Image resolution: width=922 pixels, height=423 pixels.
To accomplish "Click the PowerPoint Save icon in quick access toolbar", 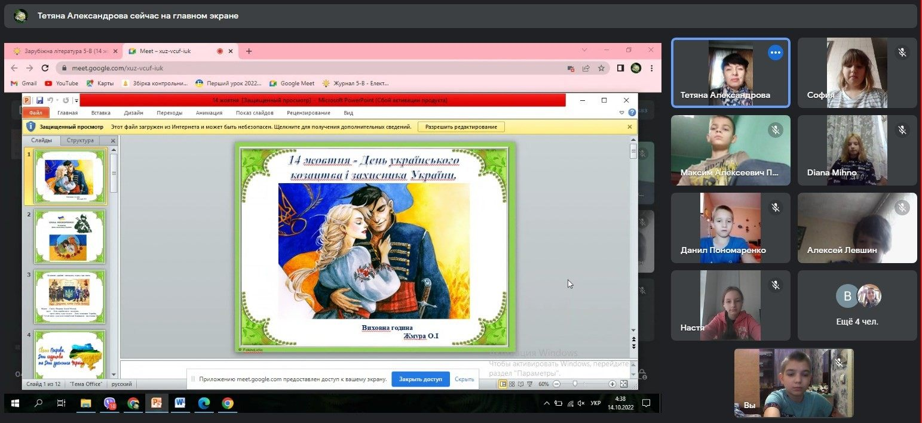I will [39, 100].
